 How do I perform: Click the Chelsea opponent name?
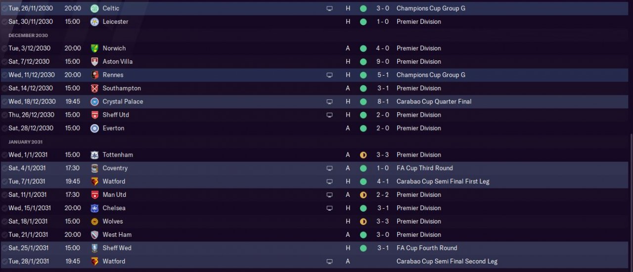coord(114,208)
